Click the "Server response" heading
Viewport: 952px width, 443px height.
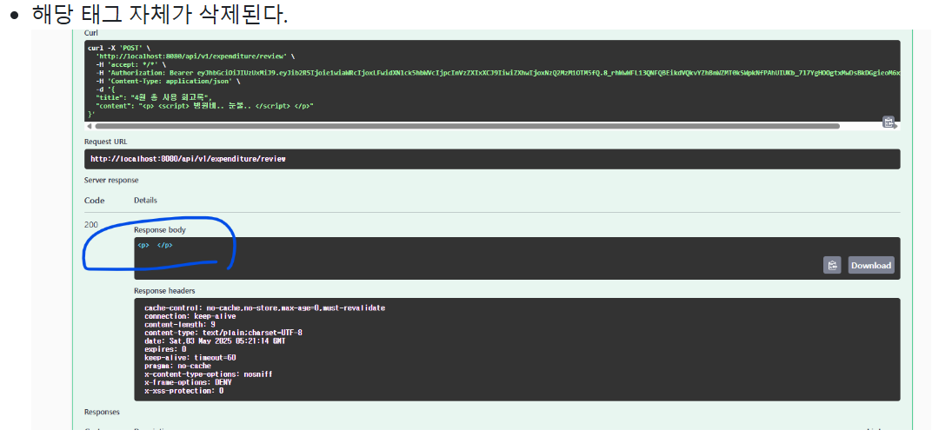coord(111,180)
